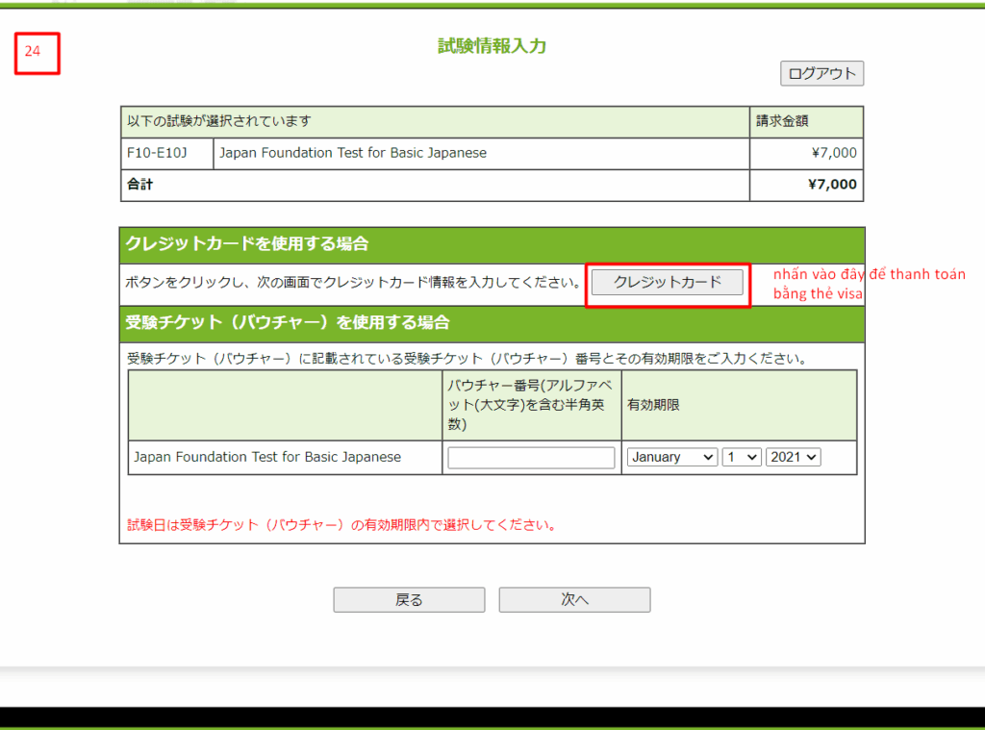Click the 合計 total label
The width and height of the screenshot is (985, 730).
(x=140, y=185)
